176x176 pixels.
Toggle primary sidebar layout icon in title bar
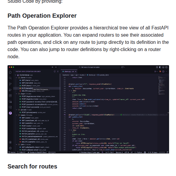160,67
